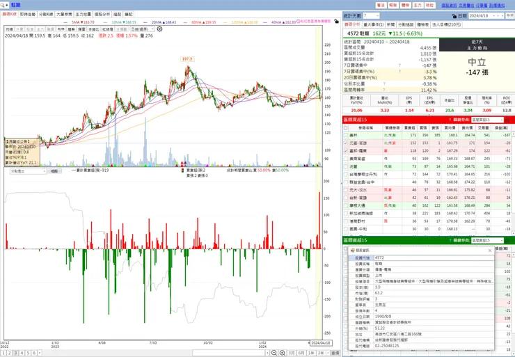Open the 日期 picker showing 2024/4/18
The height and width of the screenshot is (357, 515).
486,16
